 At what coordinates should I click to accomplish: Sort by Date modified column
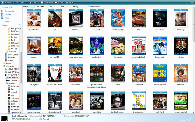tap(95, 7)
